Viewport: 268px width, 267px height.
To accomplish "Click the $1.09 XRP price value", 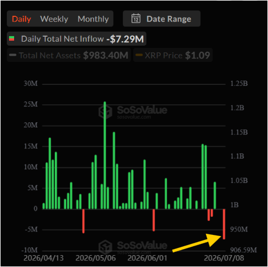I will pyautogui.click(x=197, y=55).
